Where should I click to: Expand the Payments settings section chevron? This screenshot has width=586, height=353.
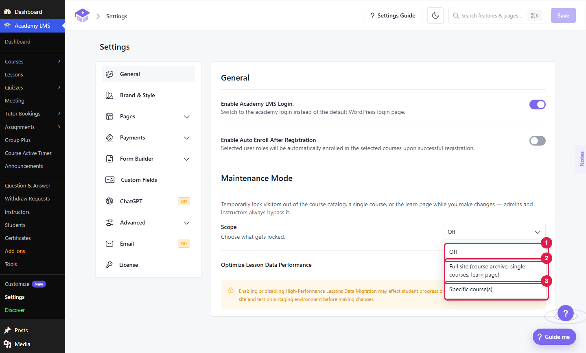pos(187,138)
